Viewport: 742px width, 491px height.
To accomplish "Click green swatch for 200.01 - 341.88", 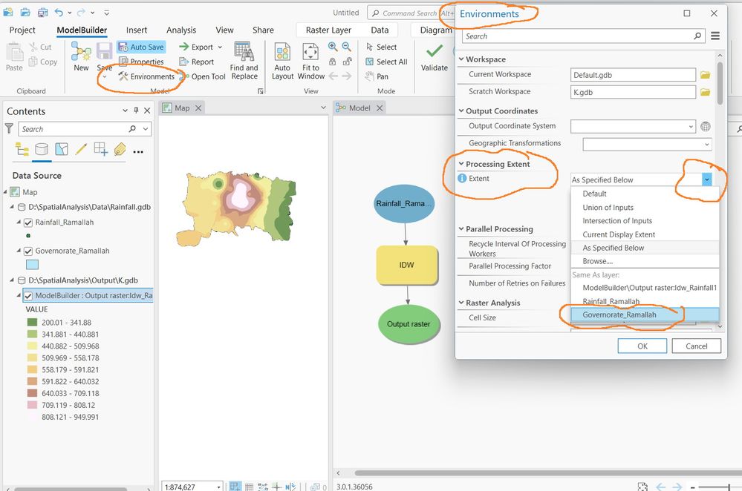I will 32,323.
